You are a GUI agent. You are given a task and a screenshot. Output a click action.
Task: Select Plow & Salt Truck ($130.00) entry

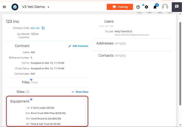point(46,124)
